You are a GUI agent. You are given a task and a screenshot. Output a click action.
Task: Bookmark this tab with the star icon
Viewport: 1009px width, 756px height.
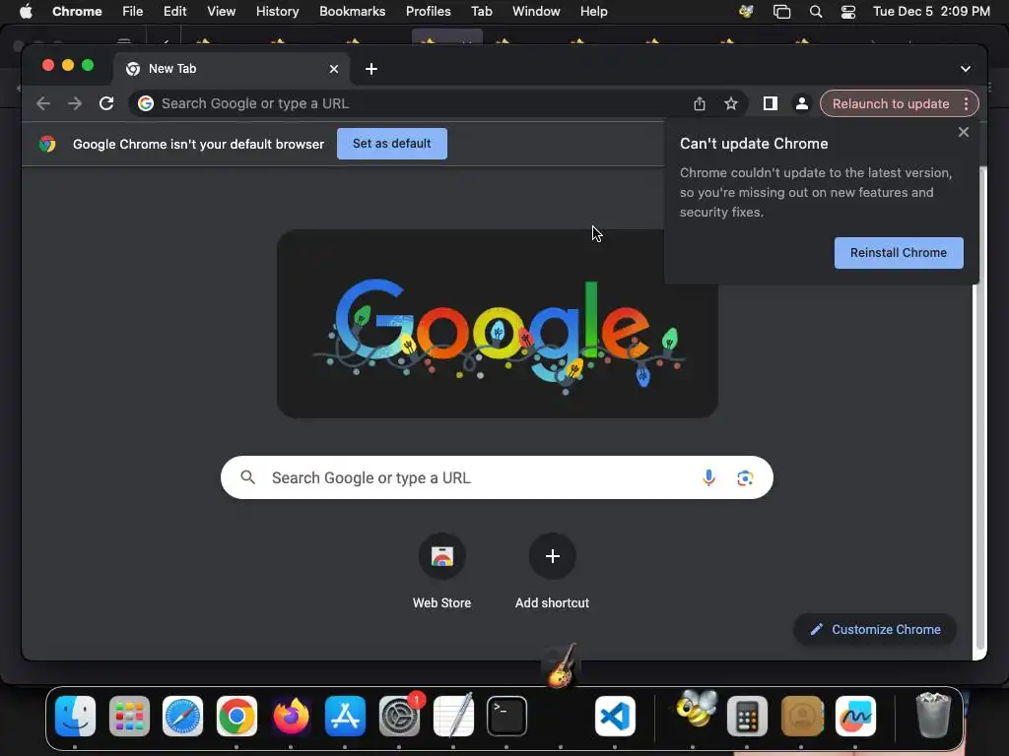click(x=730, y=103)
